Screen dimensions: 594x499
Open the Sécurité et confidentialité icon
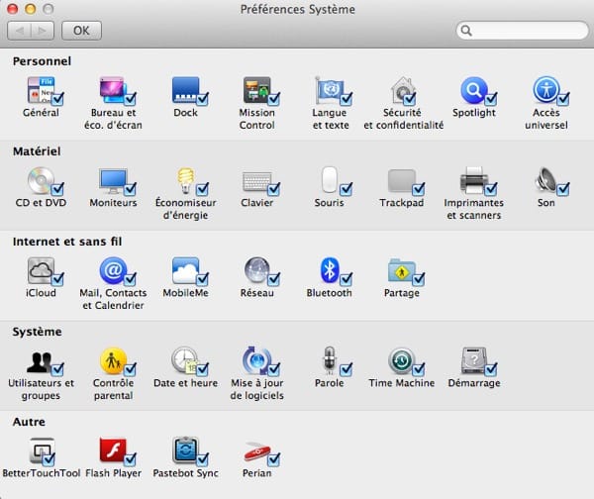pos(402,90)
